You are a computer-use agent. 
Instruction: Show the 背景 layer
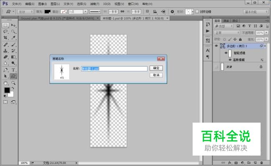(216, 67)
